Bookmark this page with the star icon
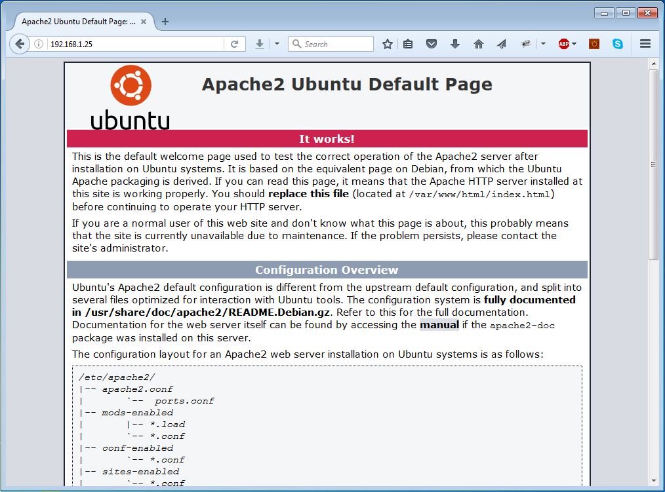This screenshot has height=492, width=665. [x=387, y=44]
